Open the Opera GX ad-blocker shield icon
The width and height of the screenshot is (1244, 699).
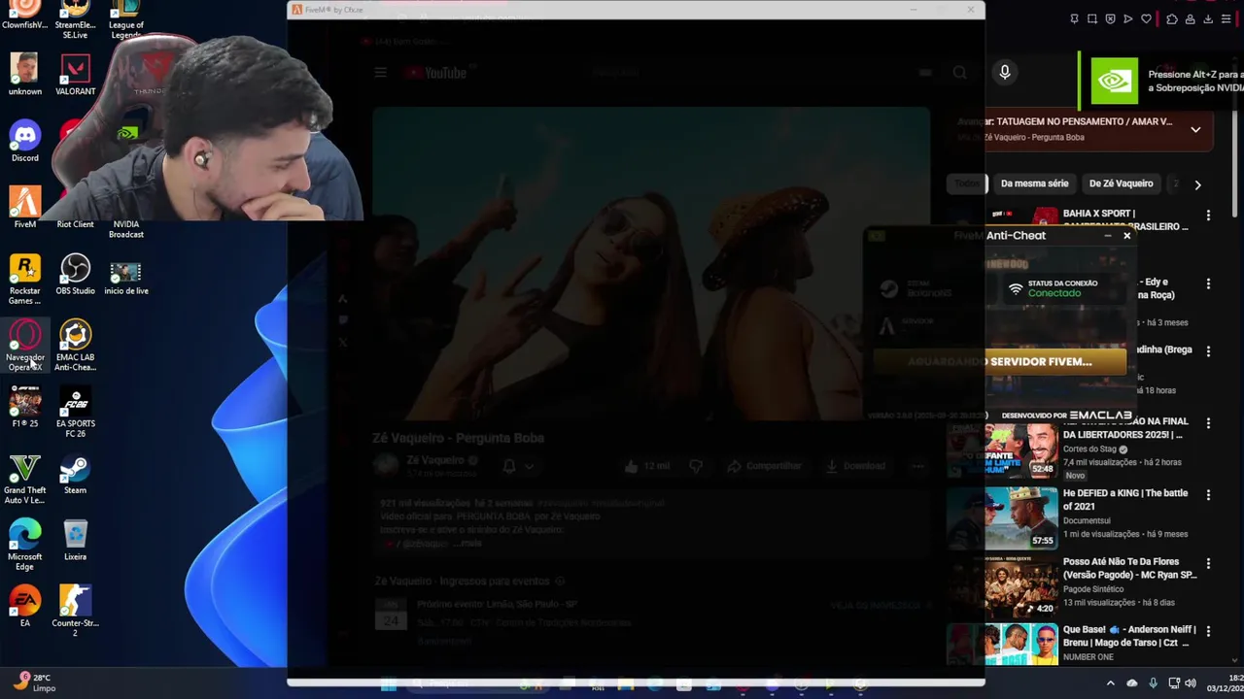[x=1111, y=18]
